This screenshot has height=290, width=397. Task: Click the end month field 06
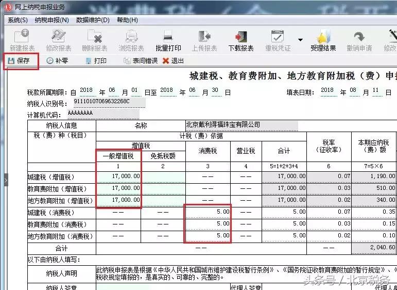pyautogui.click(x=193, y=91)
